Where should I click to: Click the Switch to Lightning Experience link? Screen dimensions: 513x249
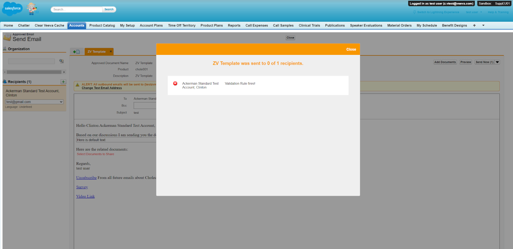(438, 12)
